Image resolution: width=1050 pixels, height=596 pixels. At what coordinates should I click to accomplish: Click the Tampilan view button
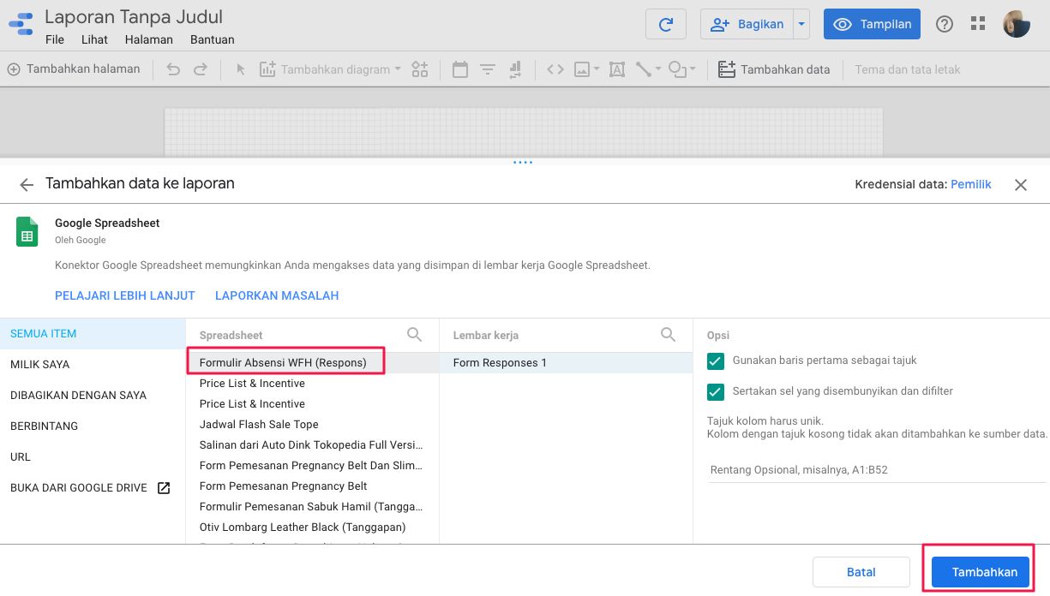tap(872, 24)
